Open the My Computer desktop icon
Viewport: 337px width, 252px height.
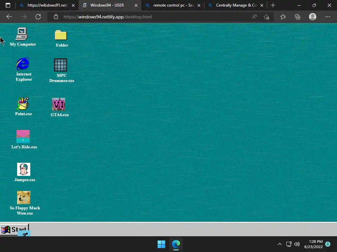coord(22,37)
